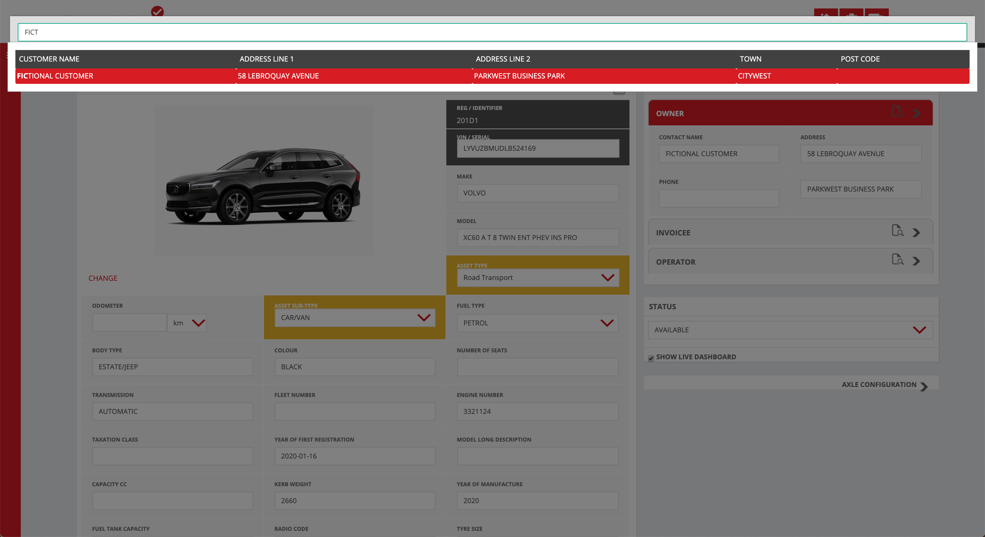Expand the Invoicee section chevron

(917, 233)
